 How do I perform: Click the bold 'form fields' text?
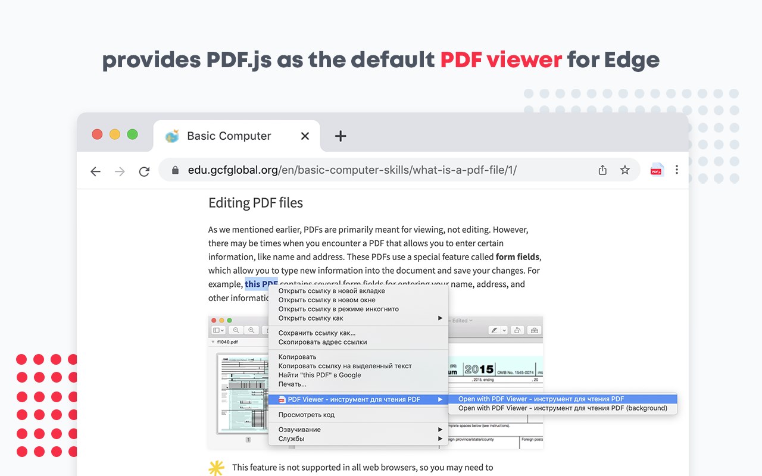point(517,257)
